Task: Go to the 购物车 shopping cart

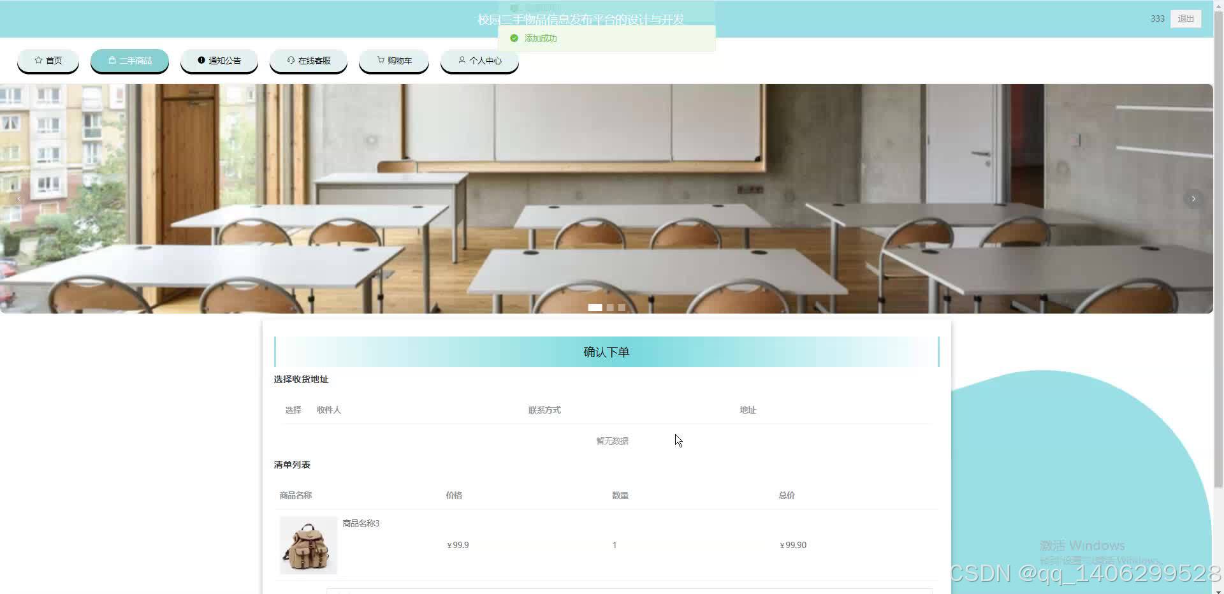Action: pyautogui.click(x=394, y=61)
